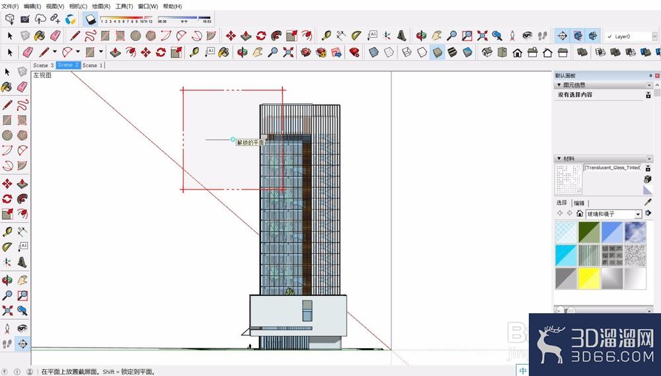The width and height of the screenshot is (661, 376).
Task: Click the material eyedropper sample icon
Action: tap(648, 202)
